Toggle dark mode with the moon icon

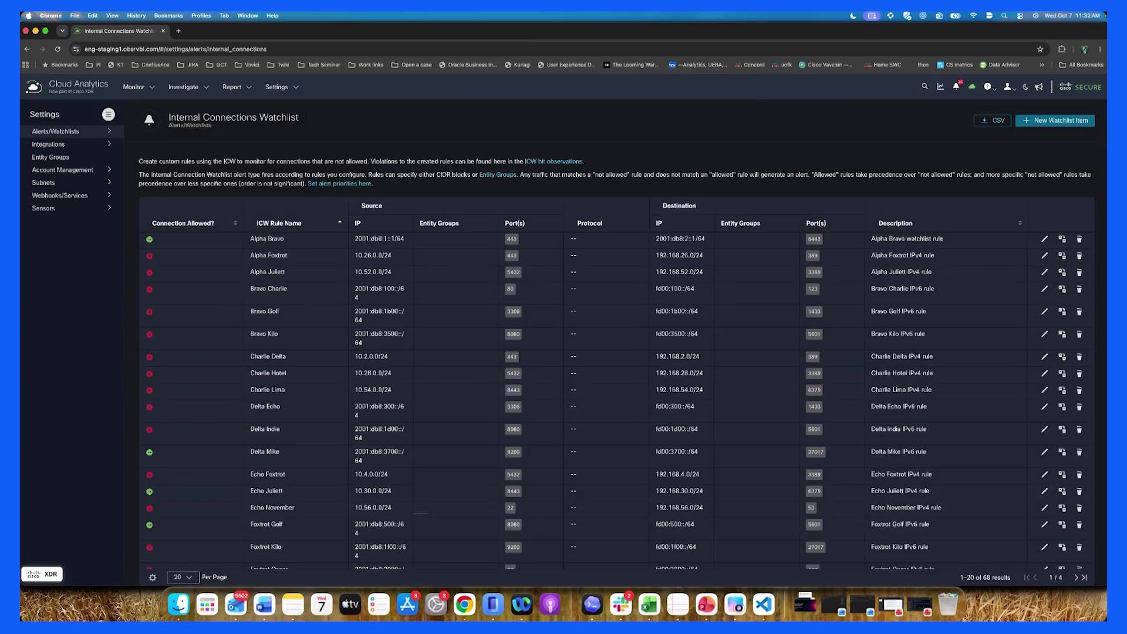tap(1025, 87)
